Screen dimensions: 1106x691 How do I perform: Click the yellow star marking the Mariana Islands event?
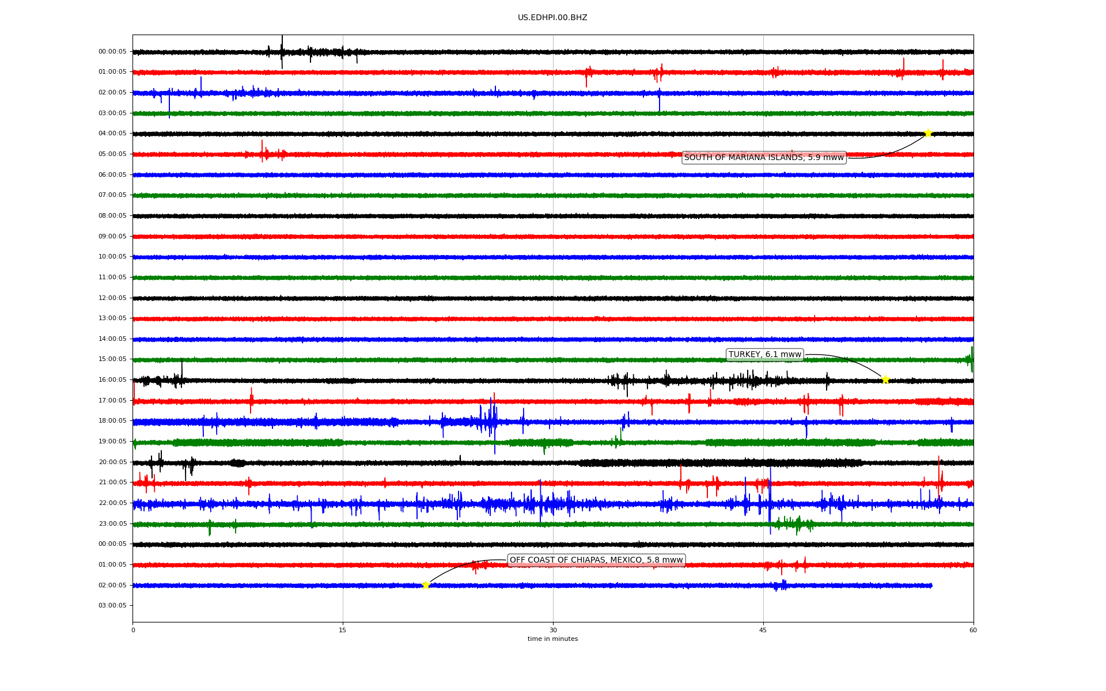click(x=928, y=134)
